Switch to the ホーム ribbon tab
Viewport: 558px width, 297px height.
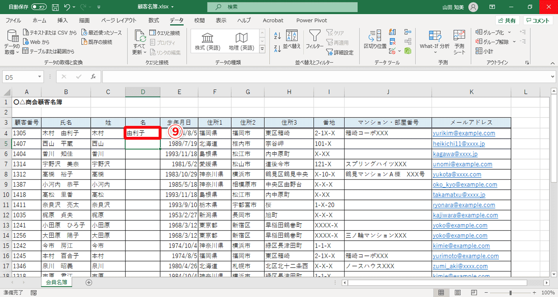click(39, 20)
